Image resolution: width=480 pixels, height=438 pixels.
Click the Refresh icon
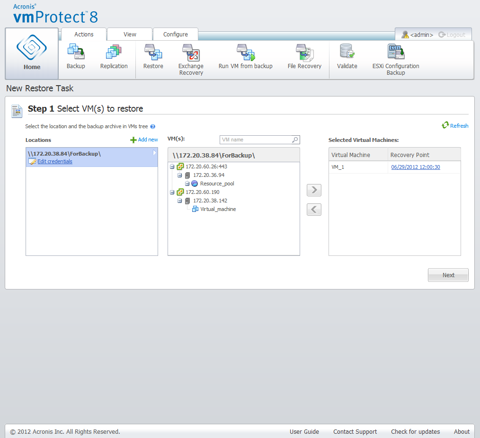tap(445, 125)
